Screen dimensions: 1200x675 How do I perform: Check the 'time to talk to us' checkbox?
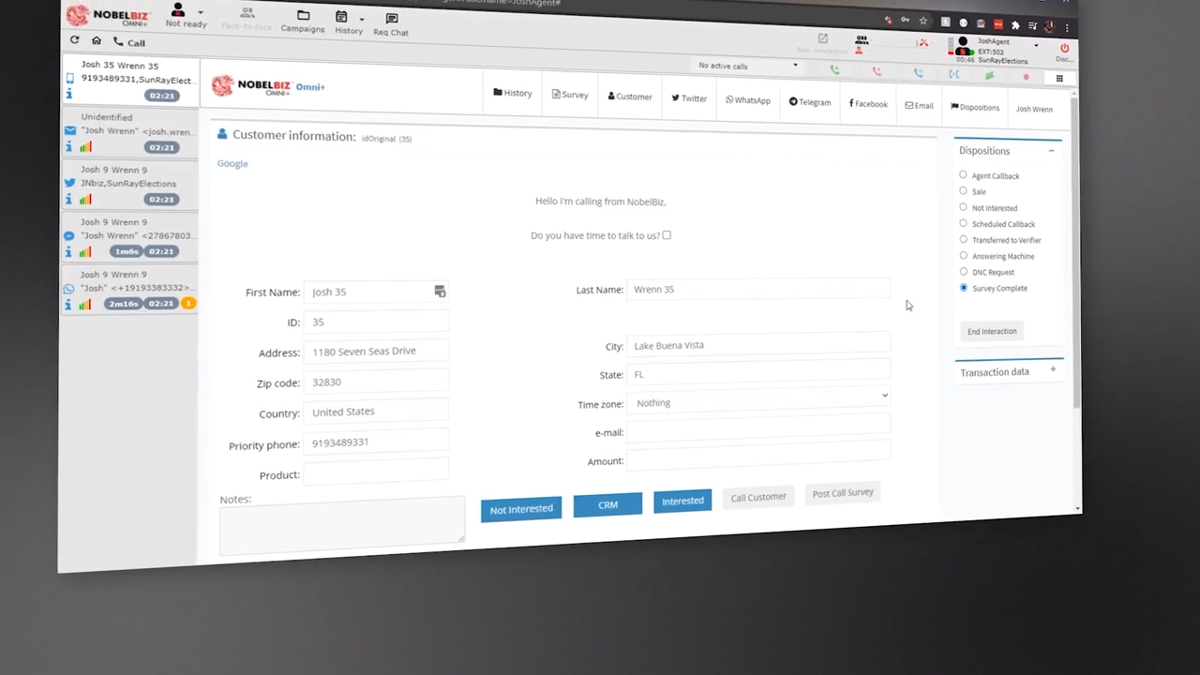tap(667, 235)
